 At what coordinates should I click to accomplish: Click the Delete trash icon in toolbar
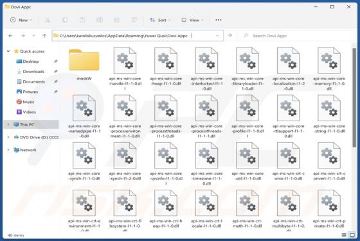pos(134,20)
